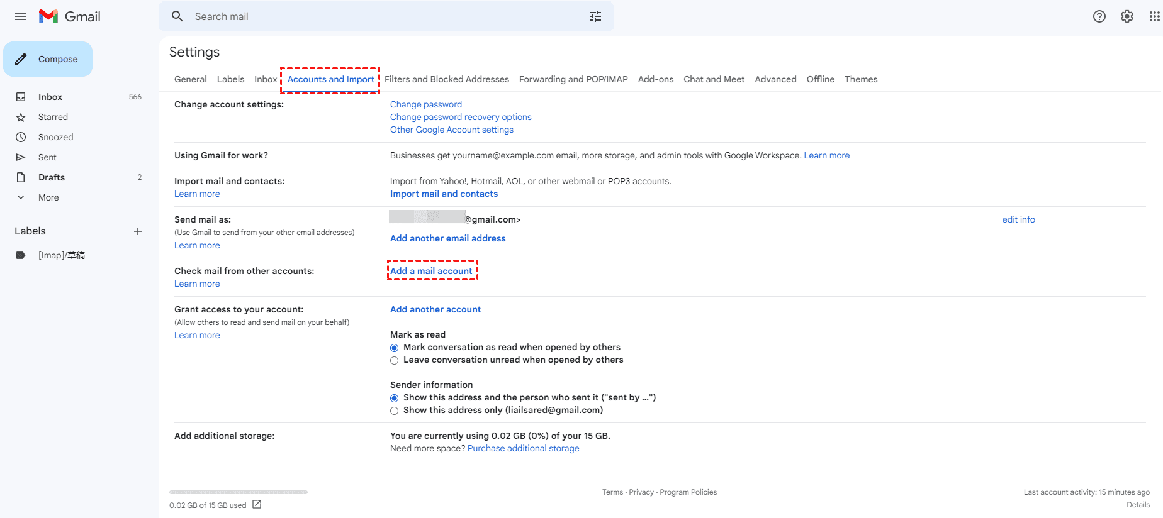This screenshot has width=1163, height=518.
Task: Open the Forwarding and POP/IMAP tab
Action: (x=573, y=79)
